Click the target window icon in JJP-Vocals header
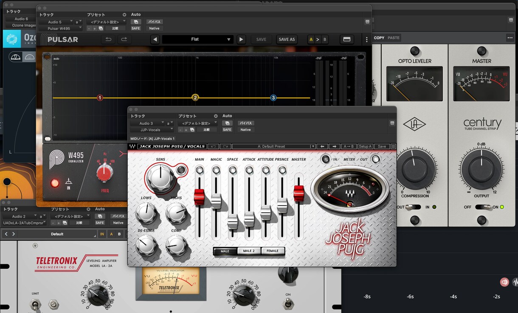The height and width of the screenshot is (313, 518). pyautogui.click(x=392, y=123)
